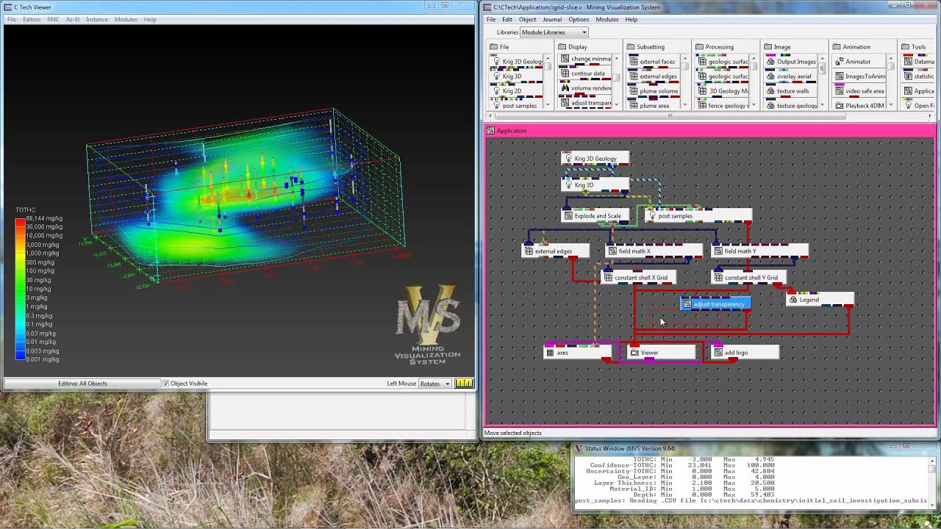Screen dimensions: 941x529
Task: Select contour data module in Display library
Action: click(586, 73)
